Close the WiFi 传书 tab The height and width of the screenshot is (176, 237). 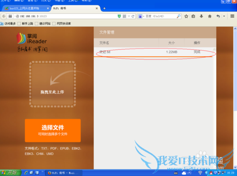(x=97, y=8)
